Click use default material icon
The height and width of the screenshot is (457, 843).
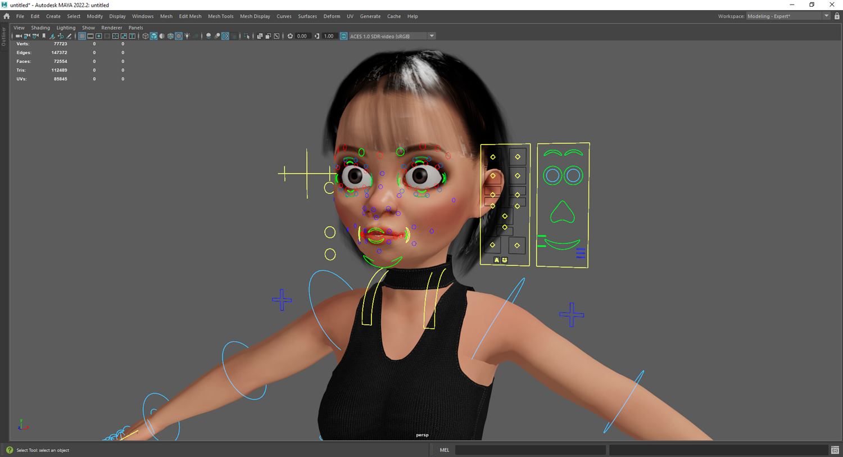point(162,36)
